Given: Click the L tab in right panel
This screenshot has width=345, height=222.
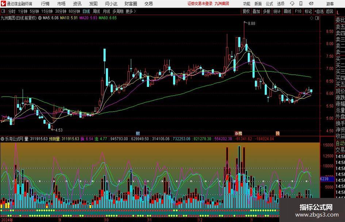Looking at the screenshot, I should tap(338, 13).
